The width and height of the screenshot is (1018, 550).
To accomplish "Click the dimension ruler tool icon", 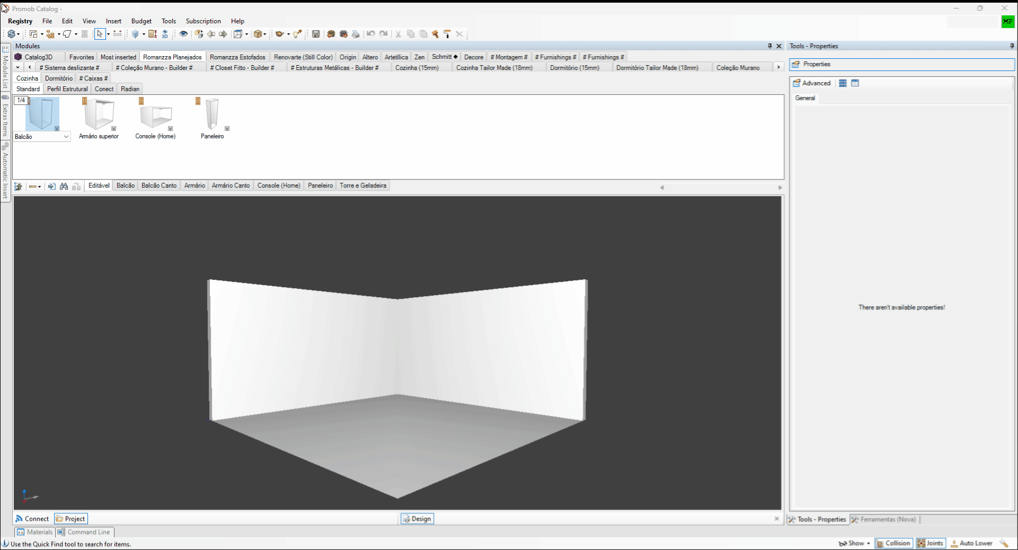I will tap(117, 34).
